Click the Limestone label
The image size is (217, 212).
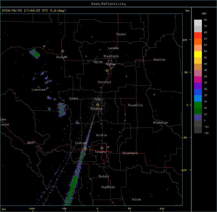[x=39, y=90]
